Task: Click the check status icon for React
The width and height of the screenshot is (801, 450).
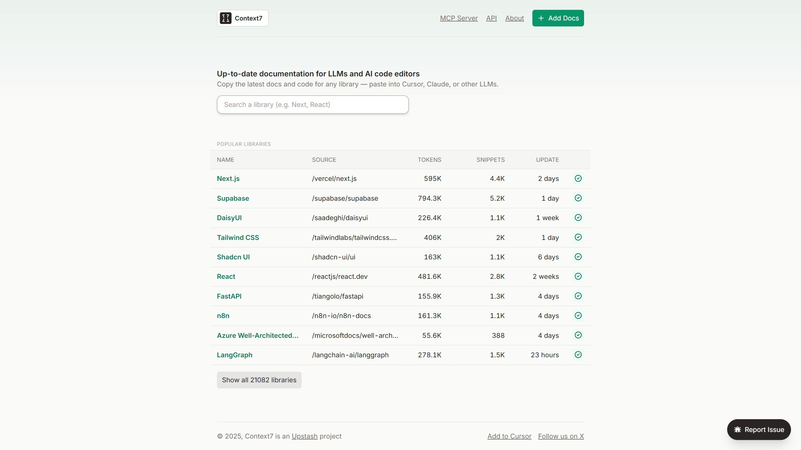Action: [578, 276]
